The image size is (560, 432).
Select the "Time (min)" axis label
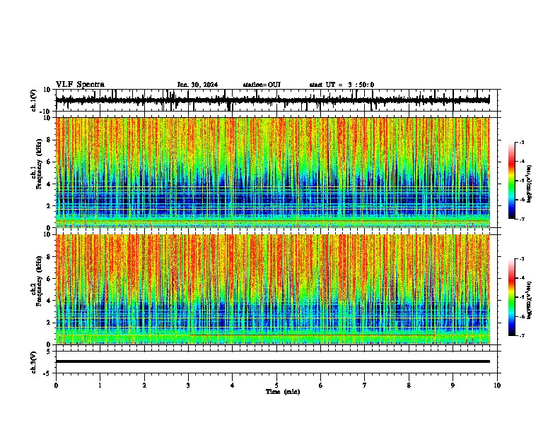[x=283, y=392]
